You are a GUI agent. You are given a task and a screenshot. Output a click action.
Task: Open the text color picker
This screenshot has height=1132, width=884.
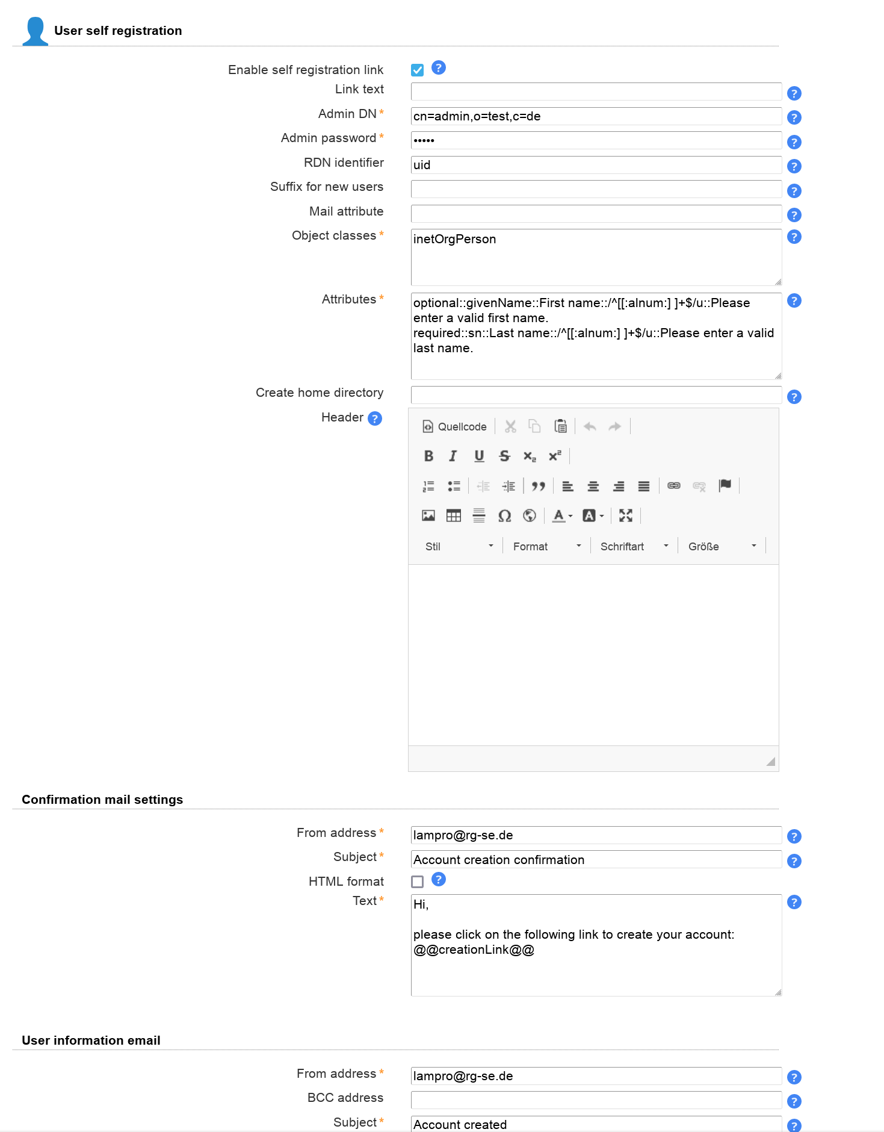point(562,516)
